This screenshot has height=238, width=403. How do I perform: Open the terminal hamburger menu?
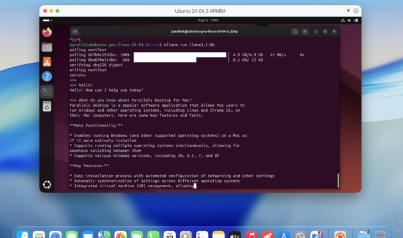[305, 31]
